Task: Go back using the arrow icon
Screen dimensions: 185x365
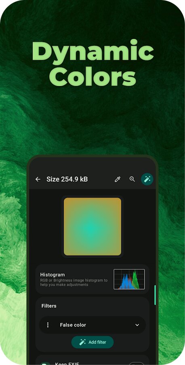Action: (38, 179)
